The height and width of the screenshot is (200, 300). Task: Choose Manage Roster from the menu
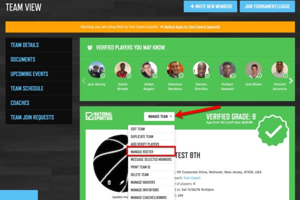(151, 151)
